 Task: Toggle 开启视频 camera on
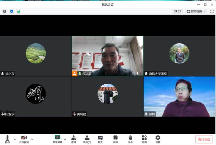[24, 139]
